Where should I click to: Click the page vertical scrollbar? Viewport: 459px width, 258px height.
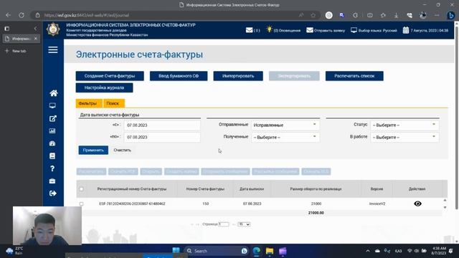click(x=456, y=117)
